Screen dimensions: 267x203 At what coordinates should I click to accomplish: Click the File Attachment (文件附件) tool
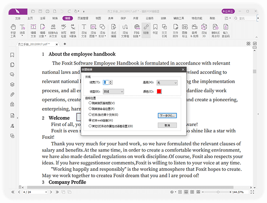(175, 31)
